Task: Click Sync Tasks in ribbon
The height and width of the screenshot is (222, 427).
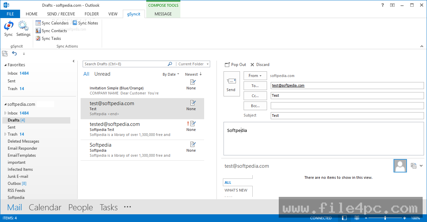Action: 48,39
